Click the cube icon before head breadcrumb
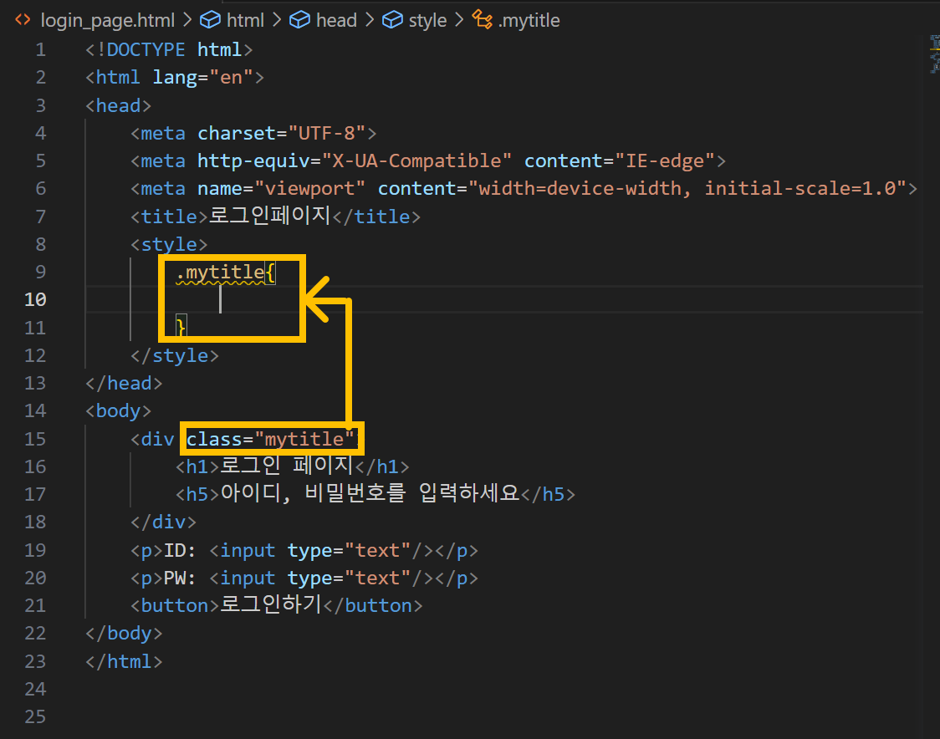The width and height of the screenshot is (940, 739). click(299, 20)
